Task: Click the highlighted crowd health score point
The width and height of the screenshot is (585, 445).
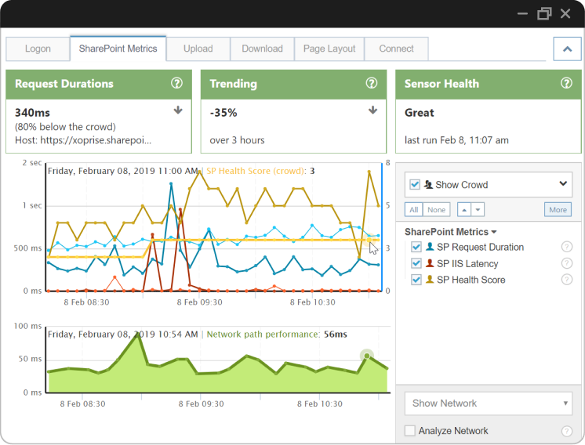Action: tap(369, 240)
